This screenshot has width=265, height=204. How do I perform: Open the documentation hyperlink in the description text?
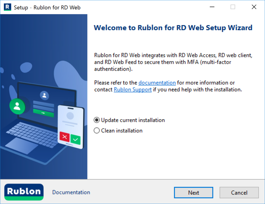[157, 82]
